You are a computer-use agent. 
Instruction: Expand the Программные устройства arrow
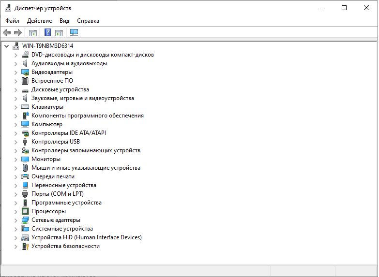click(x=15, y=203)
